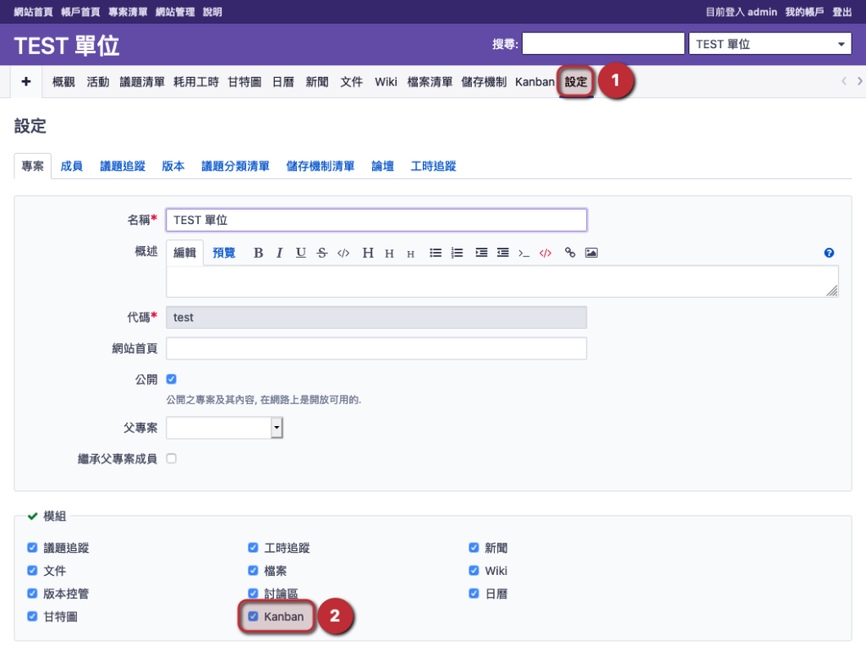The width and height of the screenshot is (866, 651).
Task: Switch to the 預覽 tab of the description
Action: tap(223, 253)
